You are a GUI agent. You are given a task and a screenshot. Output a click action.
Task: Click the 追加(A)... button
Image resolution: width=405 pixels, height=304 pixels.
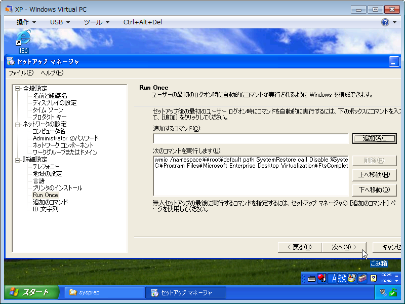375,138
